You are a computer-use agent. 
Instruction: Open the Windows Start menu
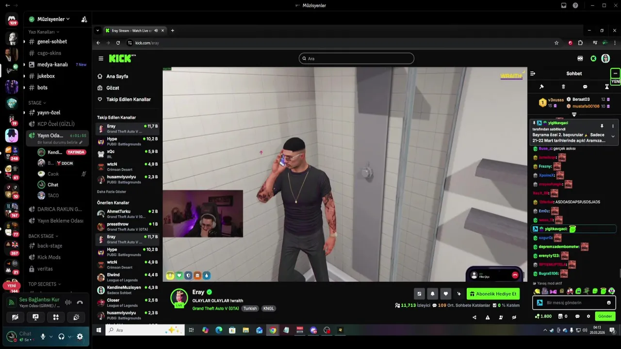point(98,330)
